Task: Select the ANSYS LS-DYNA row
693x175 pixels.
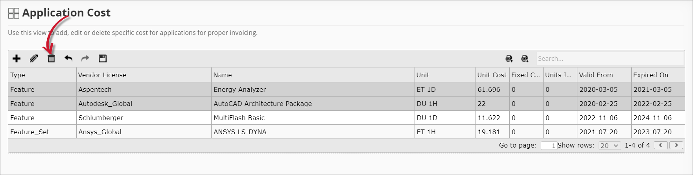Action: [240, 132]
